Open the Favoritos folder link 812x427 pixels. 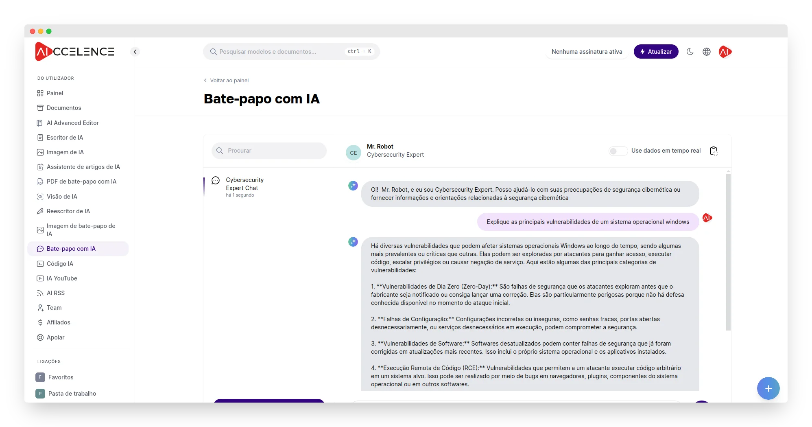61,377
